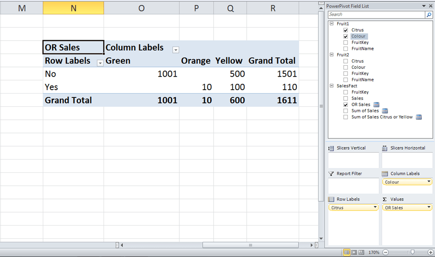Collapse the SalesFact table node
This screenshot has height=257, width=435.
tap(331, 86)
